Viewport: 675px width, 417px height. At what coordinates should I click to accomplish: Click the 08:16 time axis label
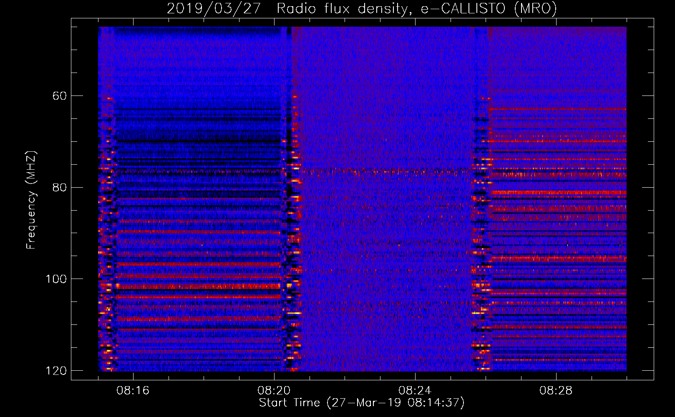point(133,391)
